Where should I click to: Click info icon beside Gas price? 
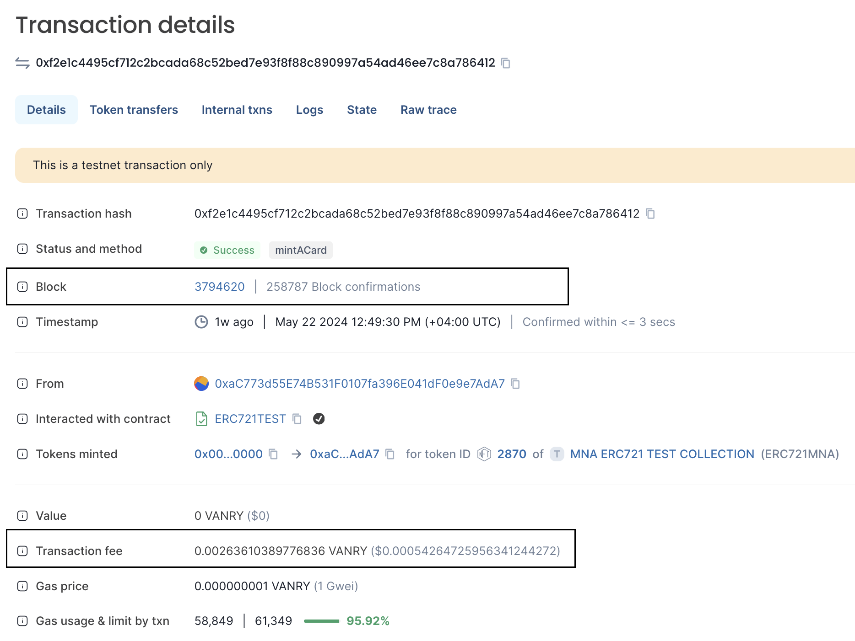22,586
